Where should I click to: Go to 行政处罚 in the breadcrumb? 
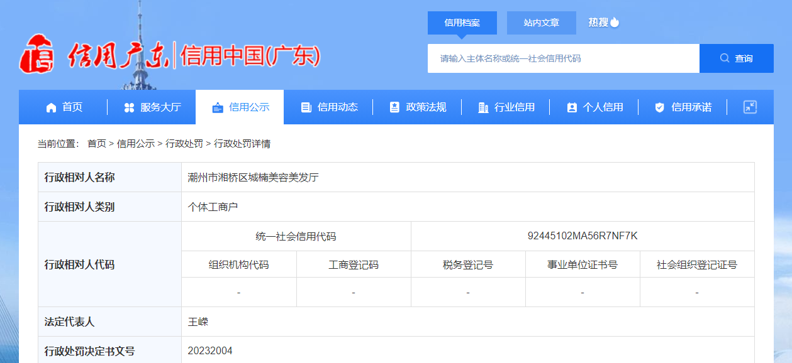184,144
